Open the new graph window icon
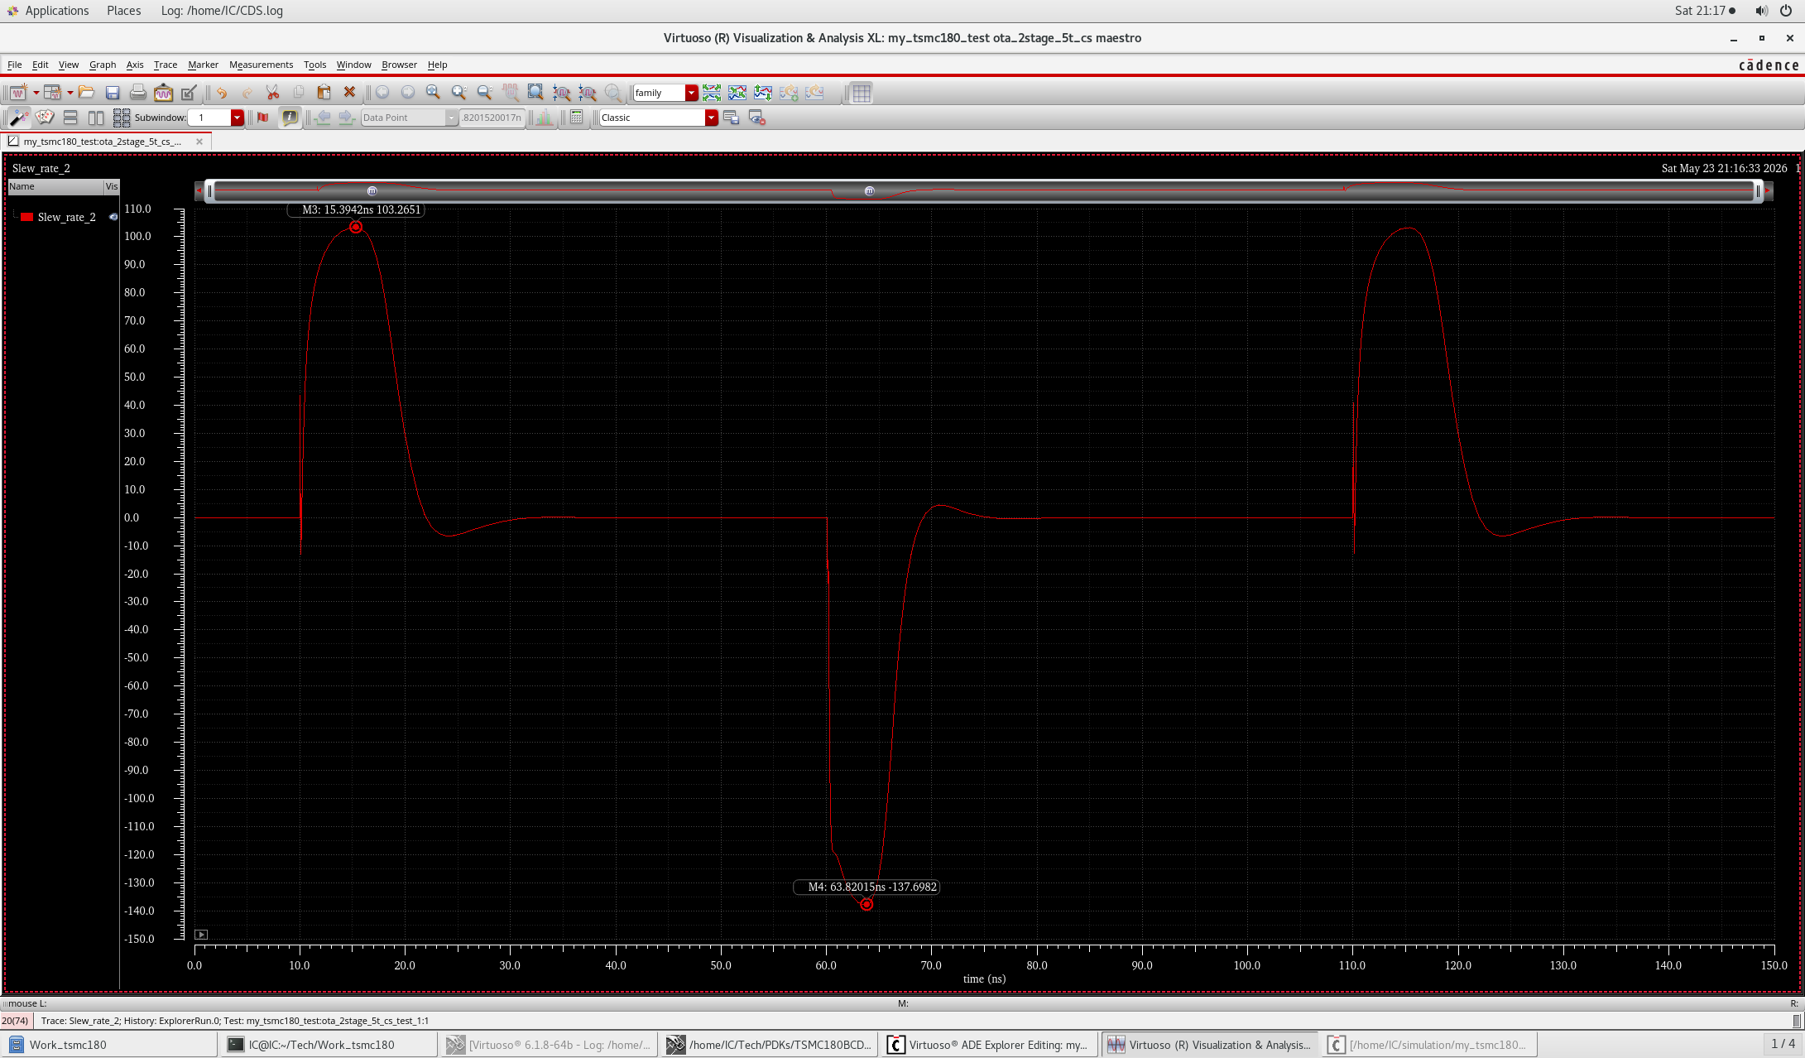 click(17, 93)
